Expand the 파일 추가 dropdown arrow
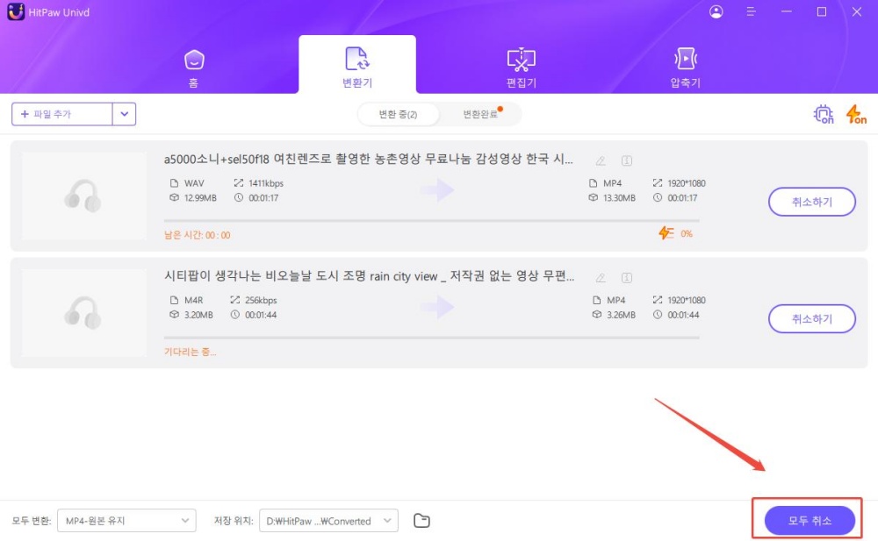The image size is (878, 541). (x=125, y=114)
